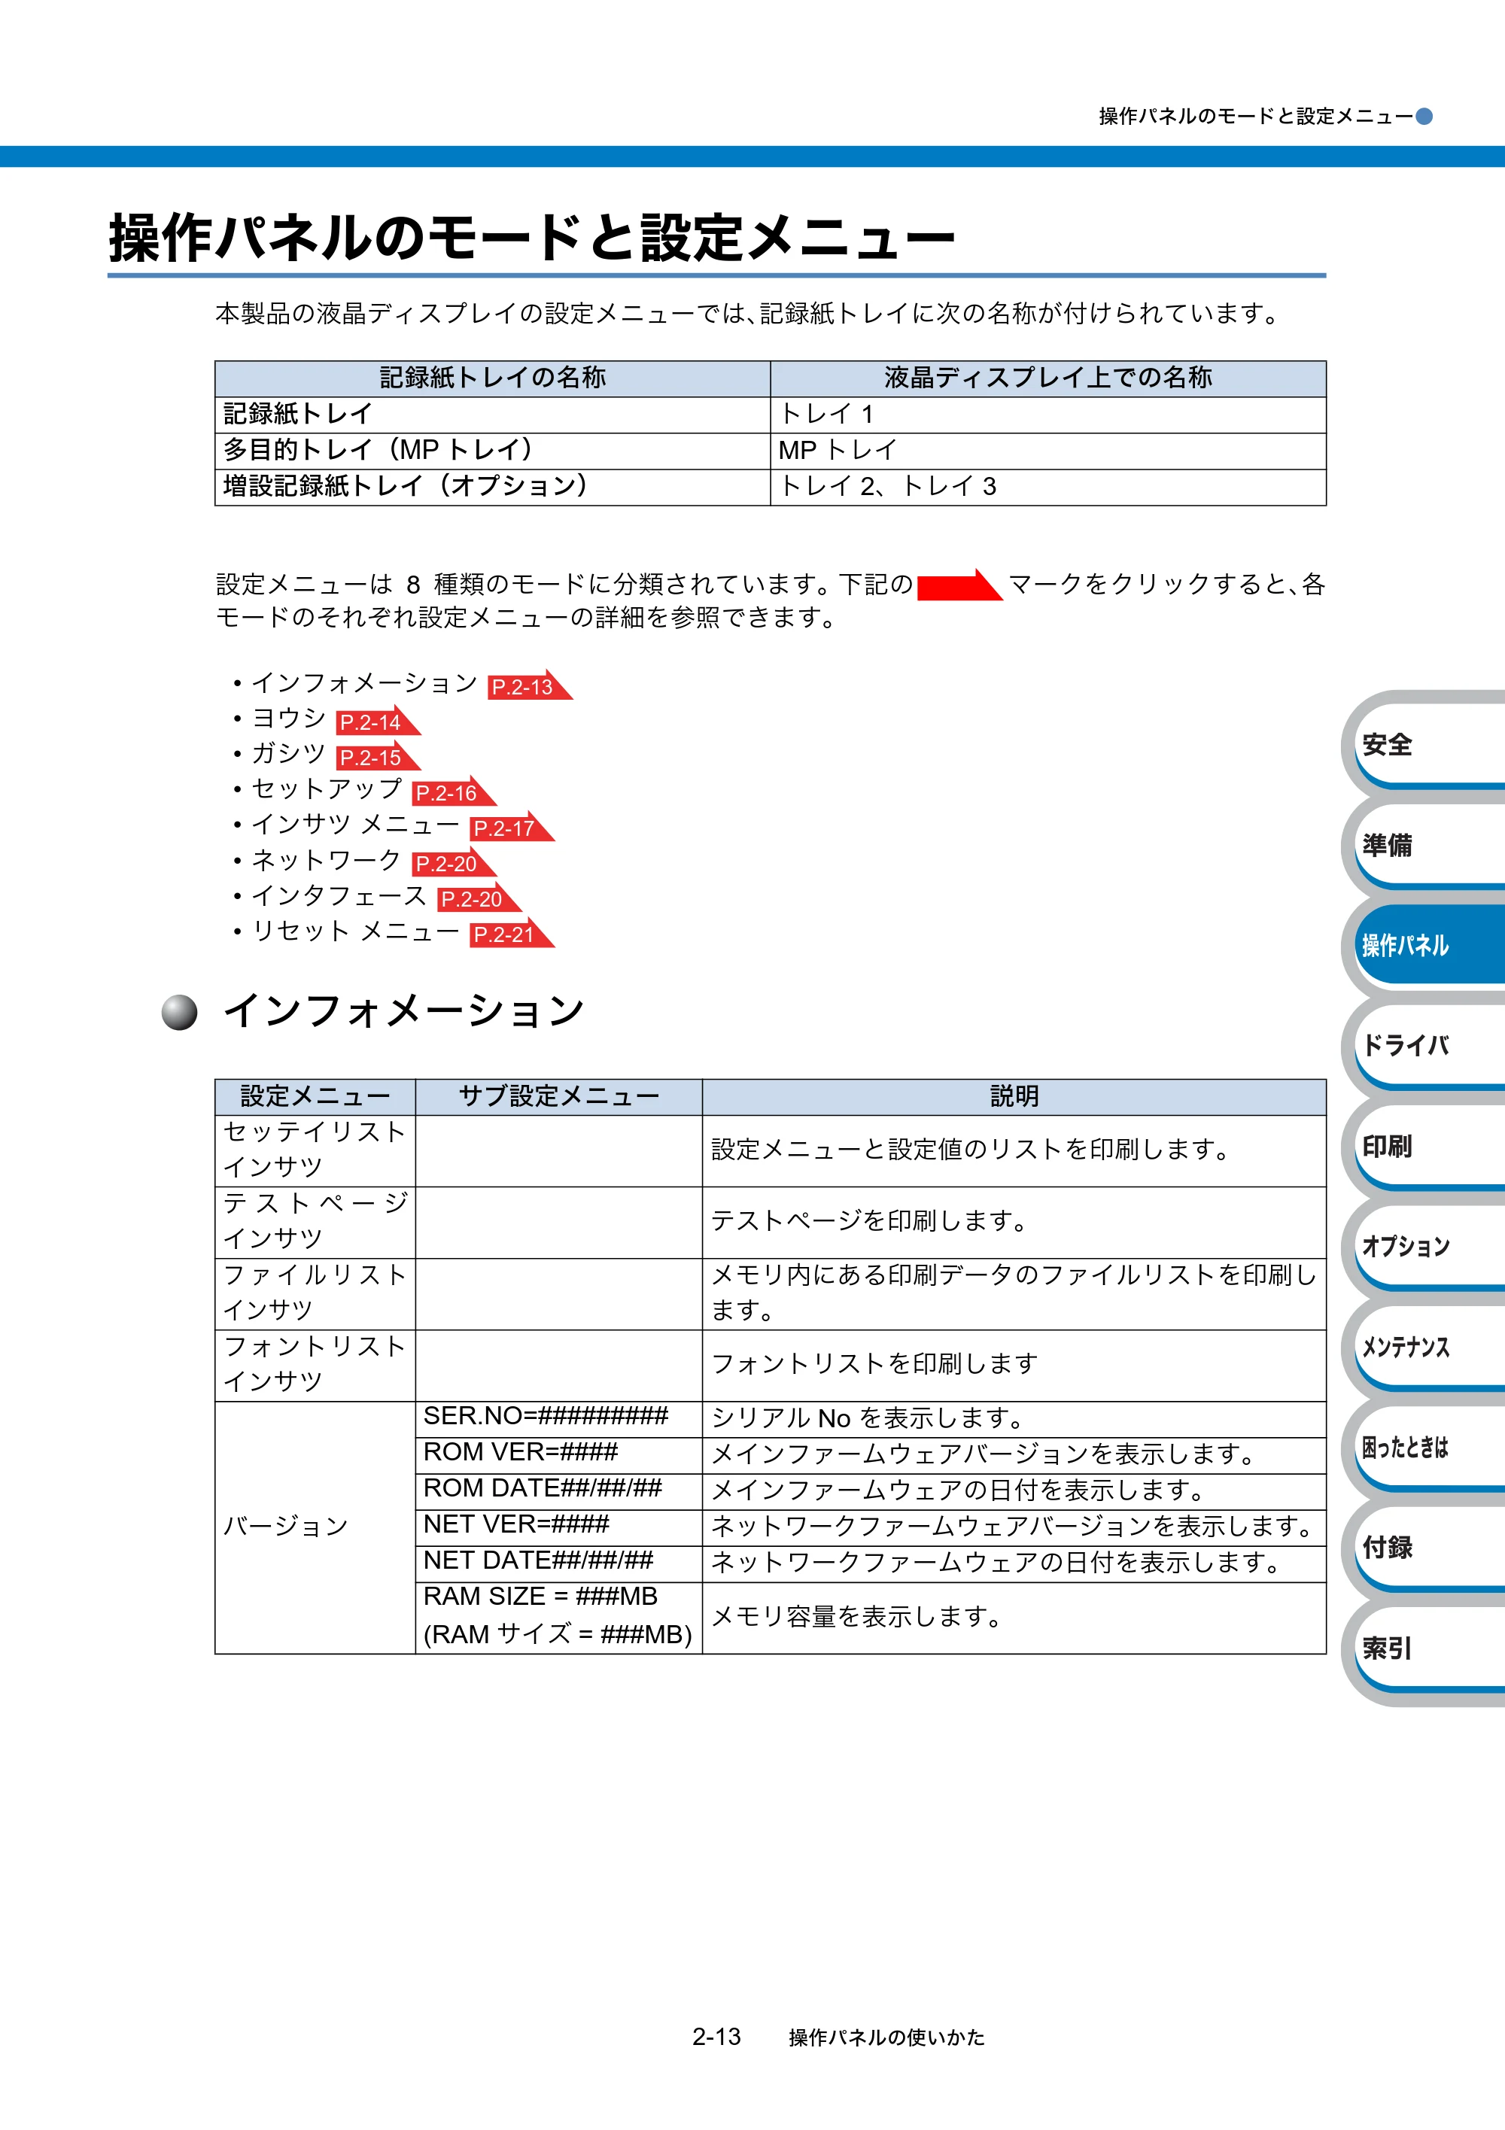The image size is (1505, 2130).
Task: Click the footer text 操作パネルの使いかた
Action: coord(887,2037)
